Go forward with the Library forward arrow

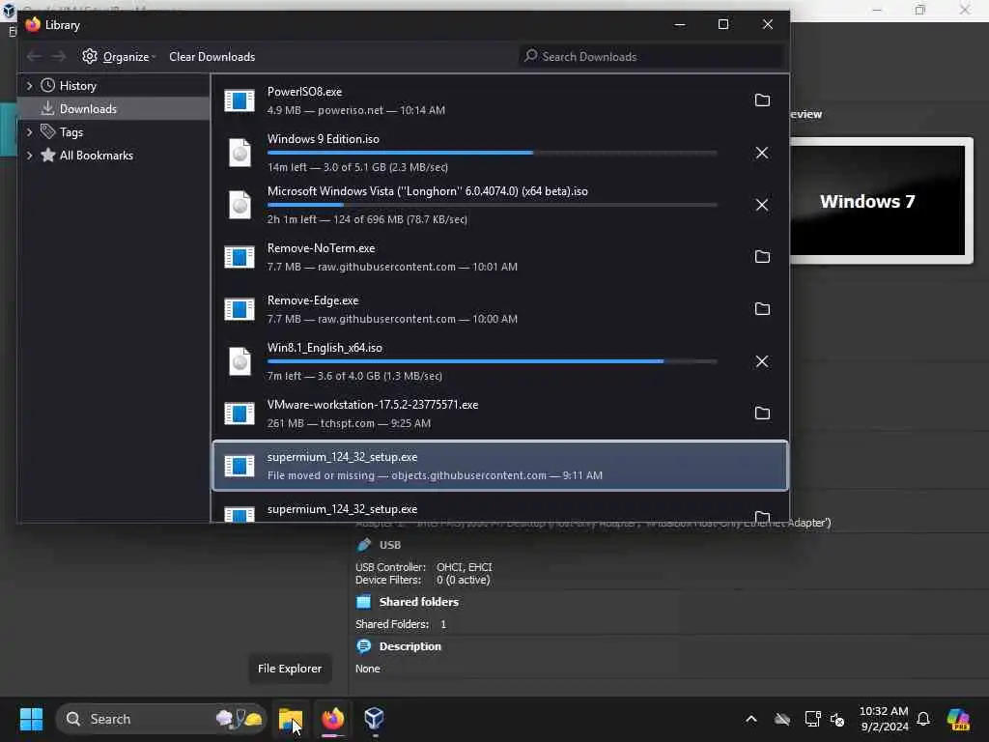pyautogui.click(x=59, y=57)
